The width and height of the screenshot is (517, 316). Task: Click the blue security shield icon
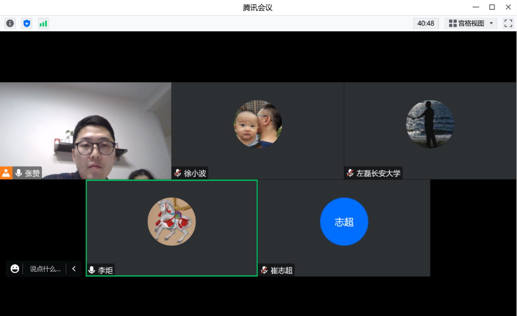[27, 23]
